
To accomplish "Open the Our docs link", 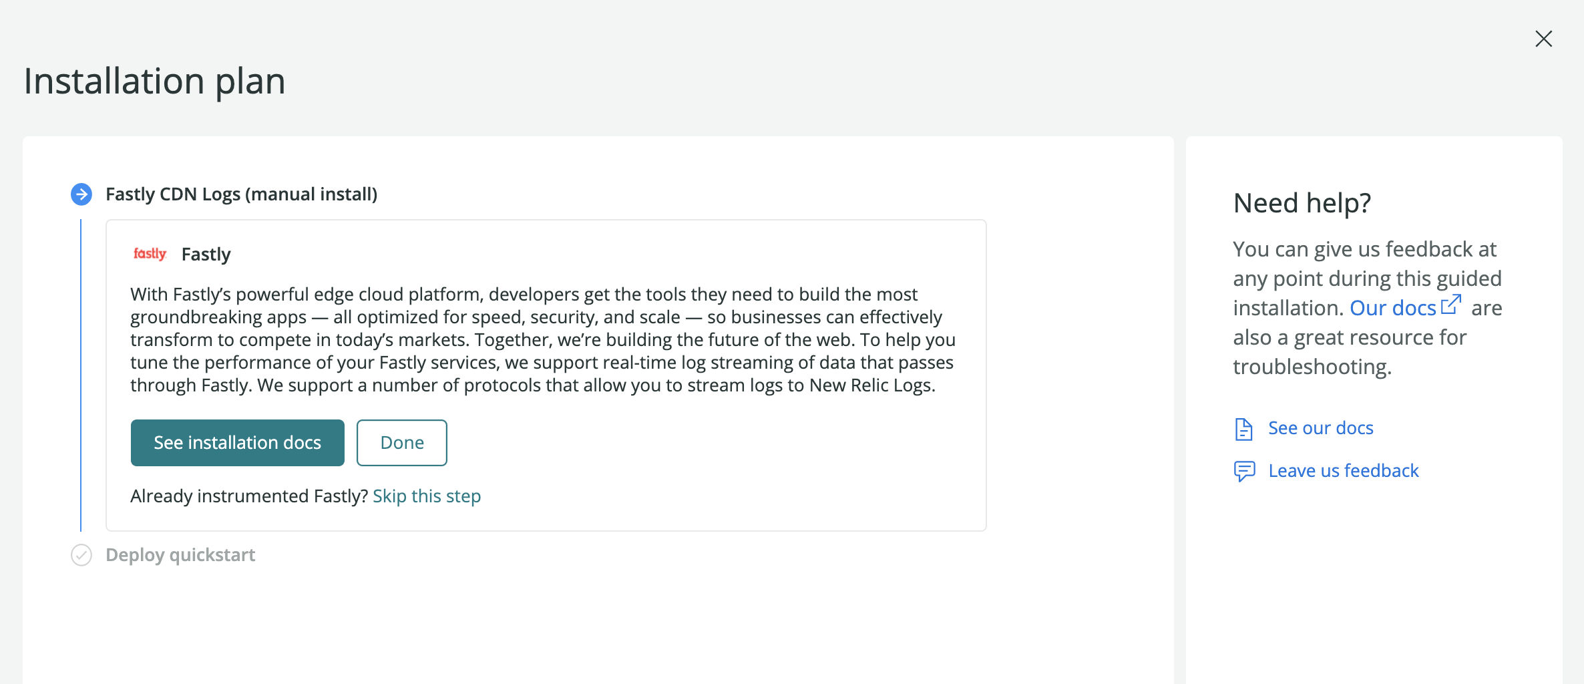I will [x=1393, y=307].
